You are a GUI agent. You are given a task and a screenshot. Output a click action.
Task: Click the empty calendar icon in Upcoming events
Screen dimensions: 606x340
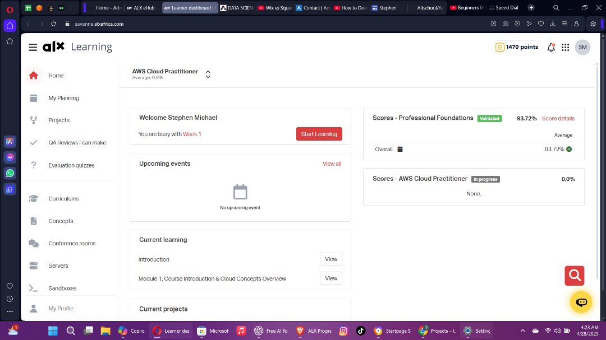pyautogui.click(x=240, y=192)
